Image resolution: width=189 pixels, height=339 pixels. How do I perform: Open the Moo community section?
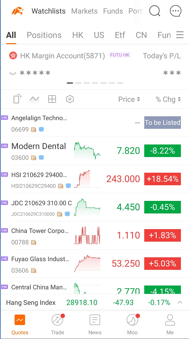pyautogui.click(x=132, y=324)
